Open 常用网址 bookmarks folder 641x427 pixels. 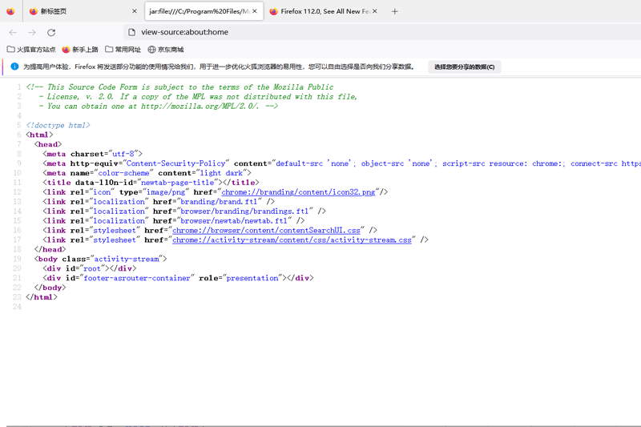tap(123, 50)
